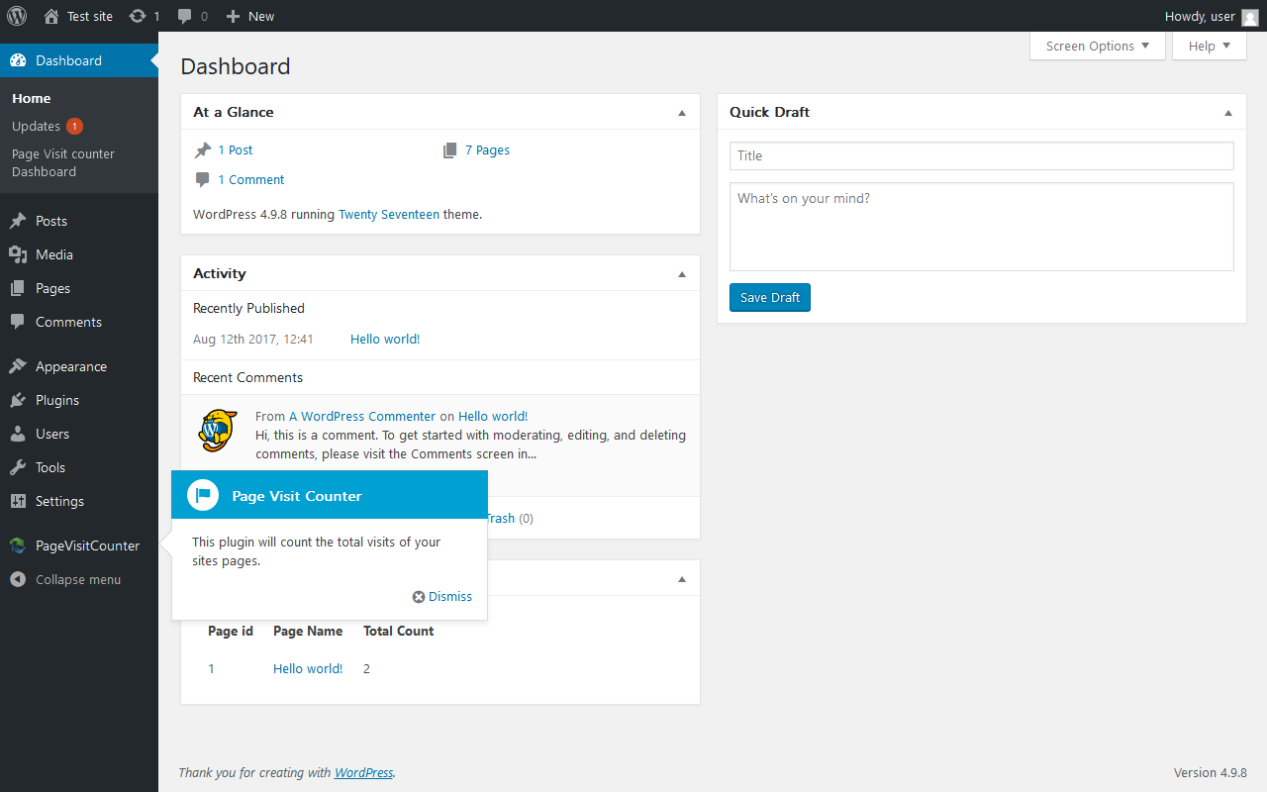
Task: Open the Media menu
Action: click(x=79, y=254)
